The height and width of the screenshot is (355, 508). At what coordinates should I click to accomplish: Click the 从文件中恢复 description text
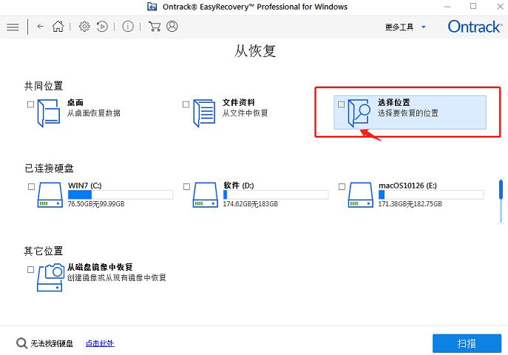[x=245, y=113]
